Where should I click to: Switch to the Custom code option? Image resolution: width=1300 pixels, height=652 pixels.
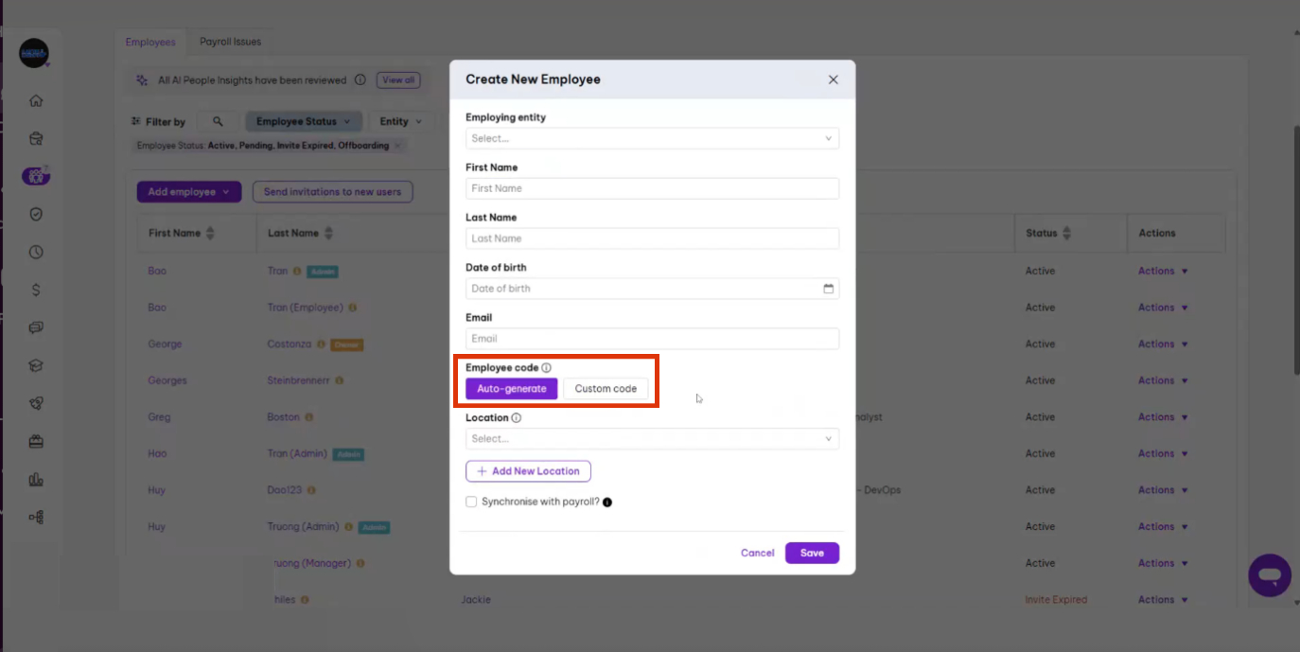point(606,389)
